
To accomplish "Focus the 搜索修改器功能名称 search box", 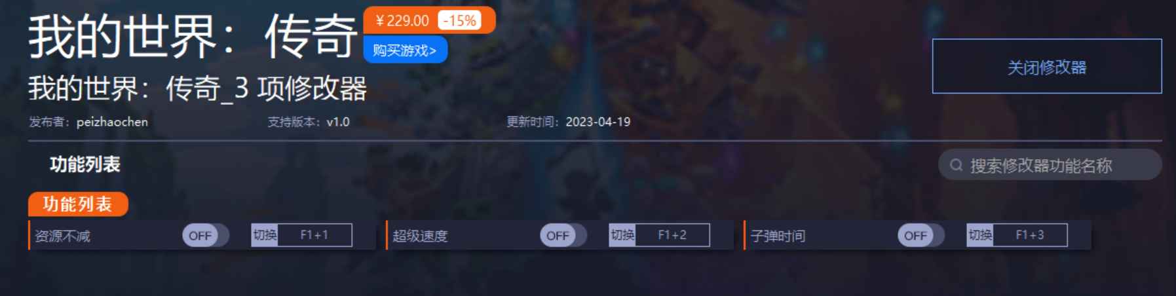I will 1050,165.
